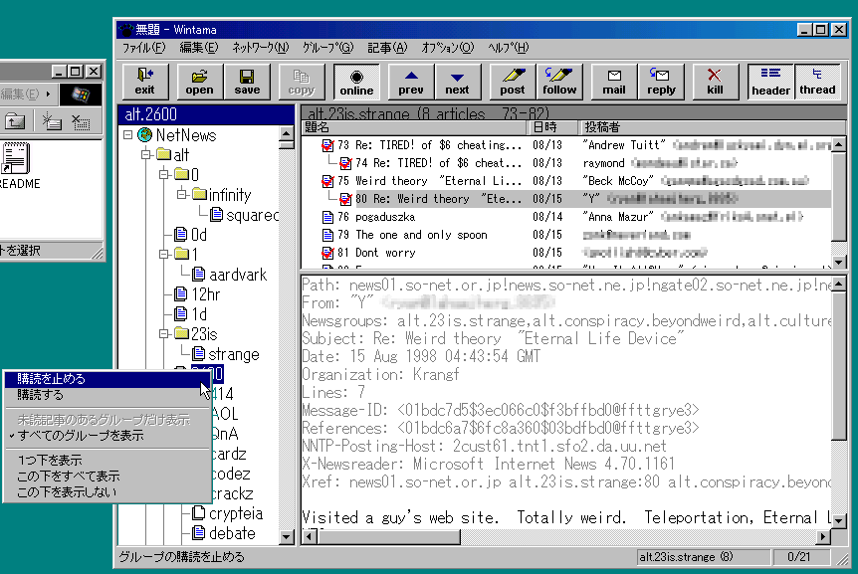Image resolution: width=858 pixels, height=574 pixels.
Task: Go to next article with next
Action: [x=458, y=82]
